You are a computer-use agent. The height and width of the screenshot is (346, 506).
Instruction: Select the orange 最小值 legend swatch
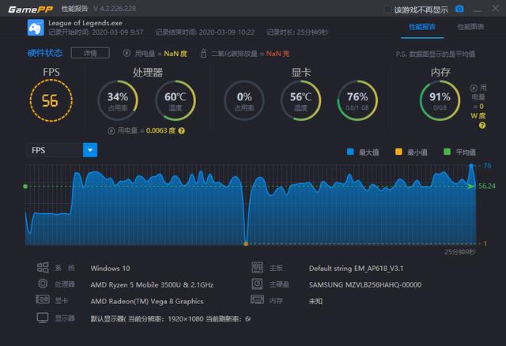pyautogui.click(x=398, y=152)
